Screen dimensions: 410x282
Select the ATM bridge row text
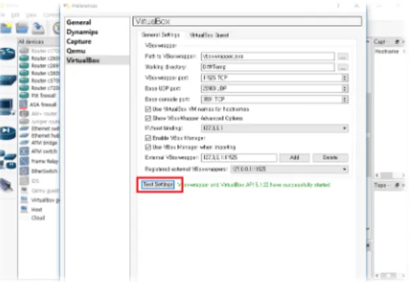tap(44, 142)
